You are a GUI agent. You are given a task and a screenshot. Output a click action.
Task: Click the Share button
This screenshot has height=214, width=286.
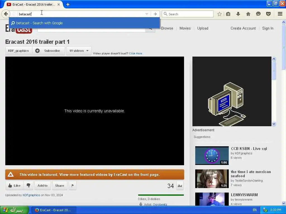pyautogui.click(x=60, y=185)
